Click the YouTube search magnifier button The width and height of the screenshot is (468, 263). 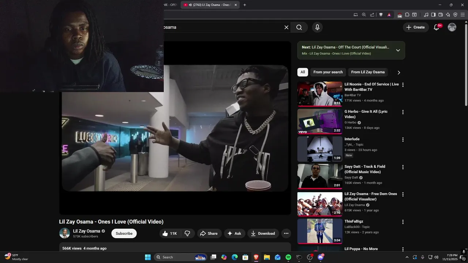tap(299, 27)
